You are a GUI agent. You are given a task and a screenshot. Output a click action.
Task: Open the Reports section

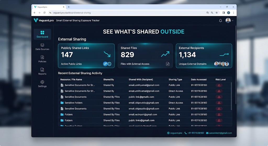click(x=42, y=71)
